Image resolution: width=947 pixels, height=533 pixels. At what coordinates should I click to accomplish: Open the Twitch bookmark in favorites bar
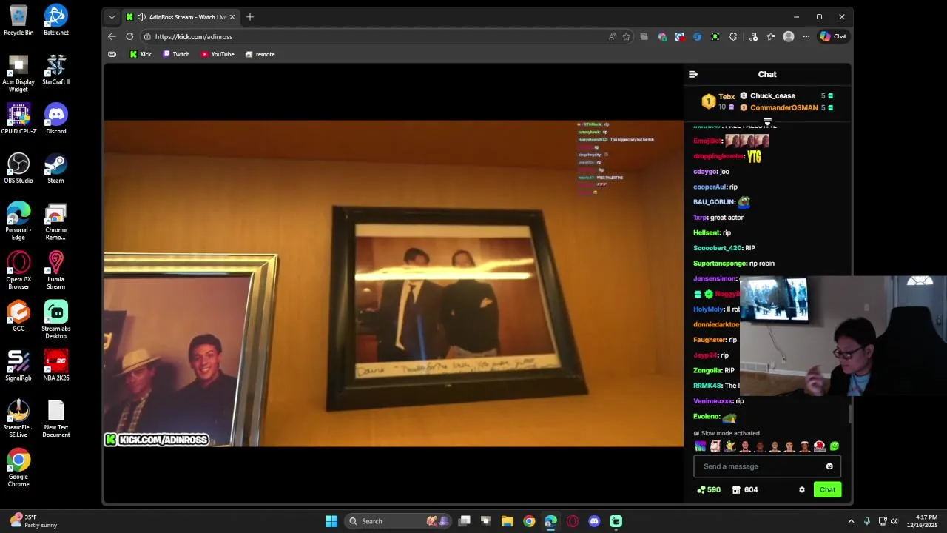coord(176,54)
